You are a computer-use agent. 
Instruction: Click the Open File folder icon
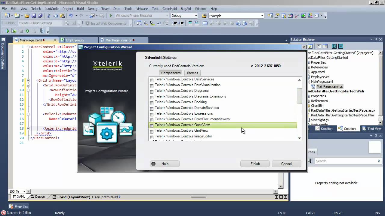click(27, 16)
